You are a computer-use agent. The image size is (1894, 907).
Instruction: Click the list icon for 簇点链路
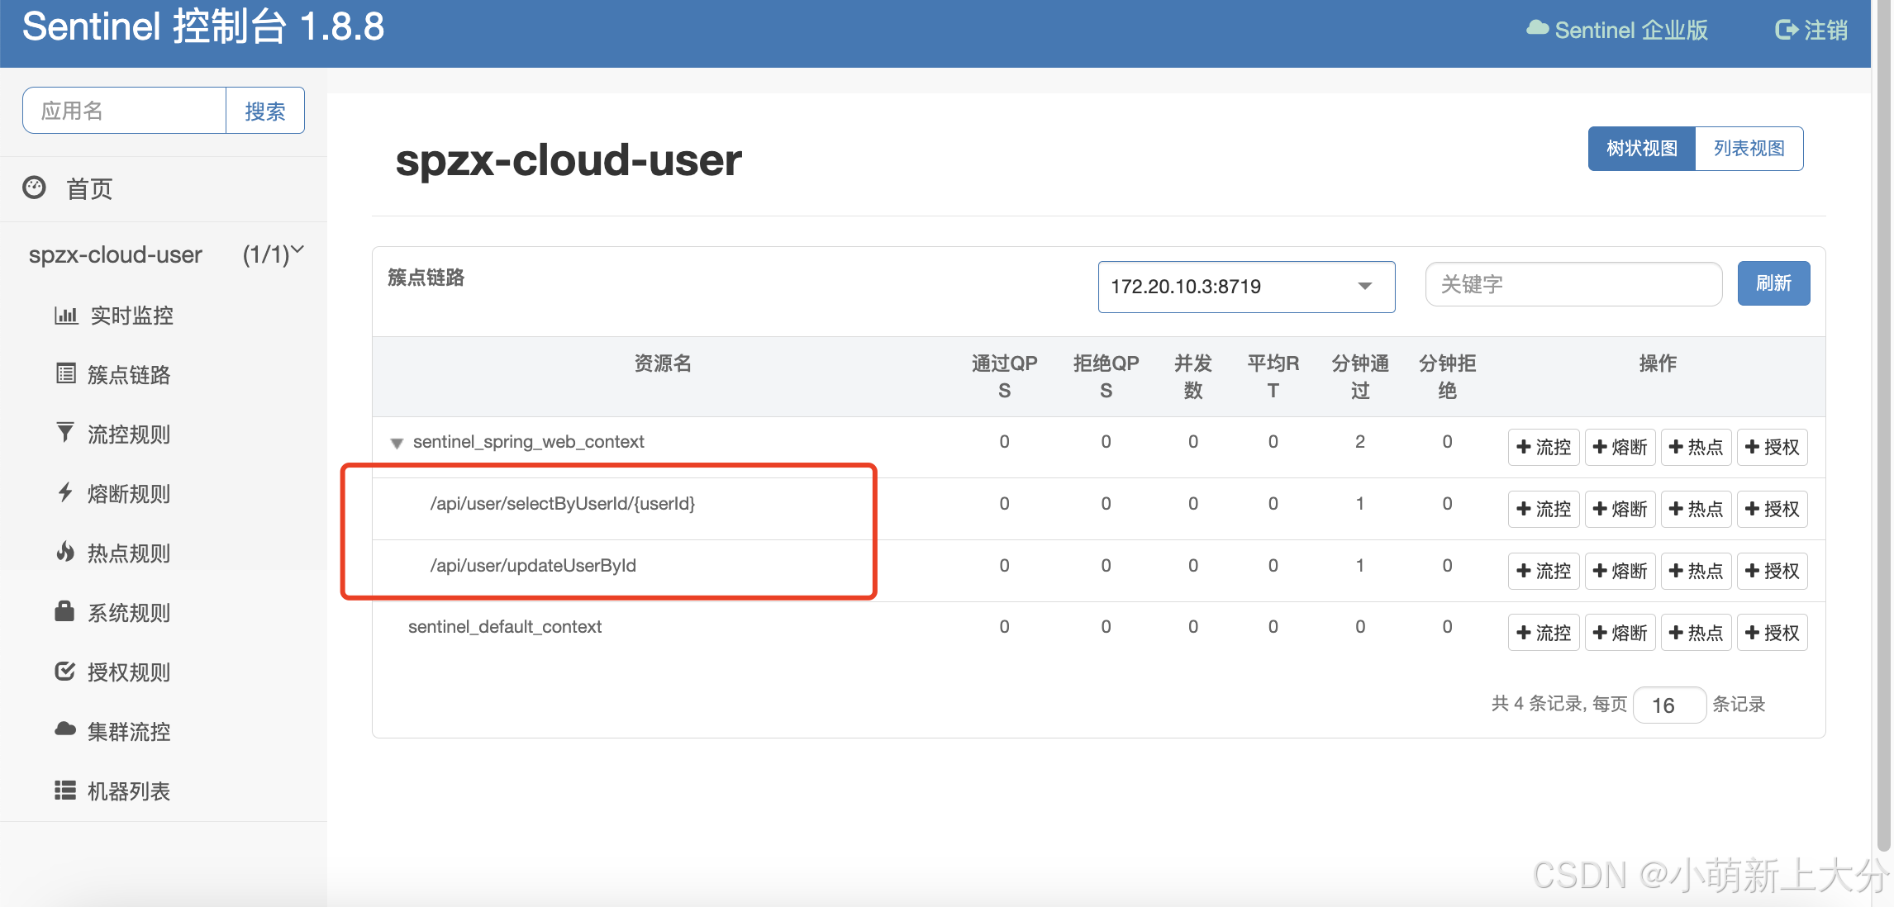pyautogui.click(x=65, y=373)
